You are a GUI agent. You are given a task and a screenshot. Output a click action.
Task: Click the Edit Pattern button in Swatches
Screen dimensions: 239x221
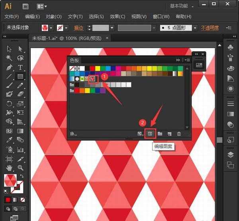150,134
